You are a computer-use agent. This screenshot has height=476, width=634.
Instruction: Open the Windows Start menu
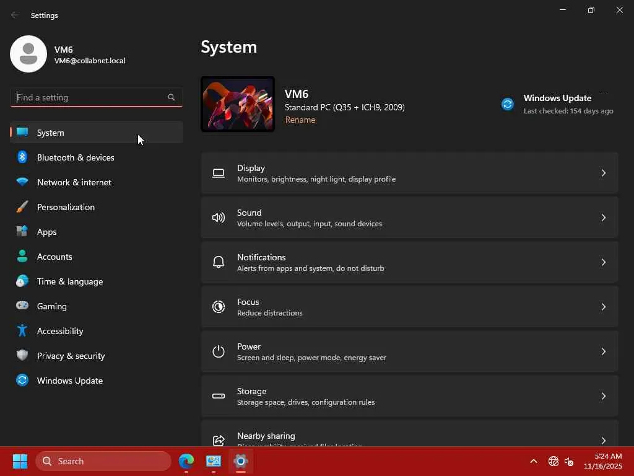(20, 461)
